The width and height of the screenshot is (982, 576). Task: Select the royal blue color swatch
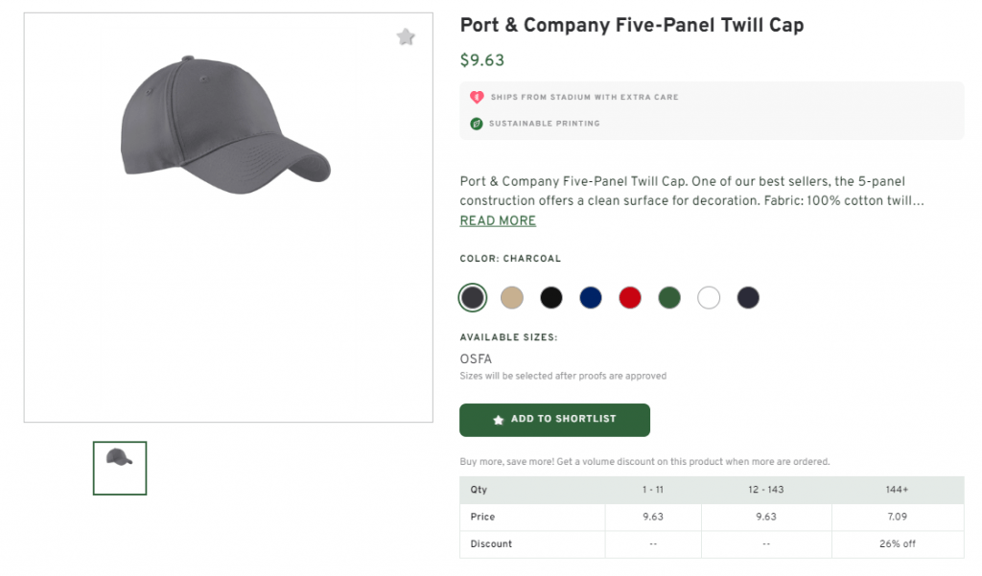pos(591,297)
